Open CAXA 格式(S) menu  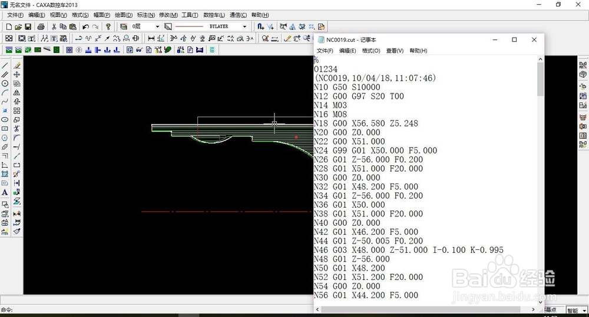pos(80,15)
